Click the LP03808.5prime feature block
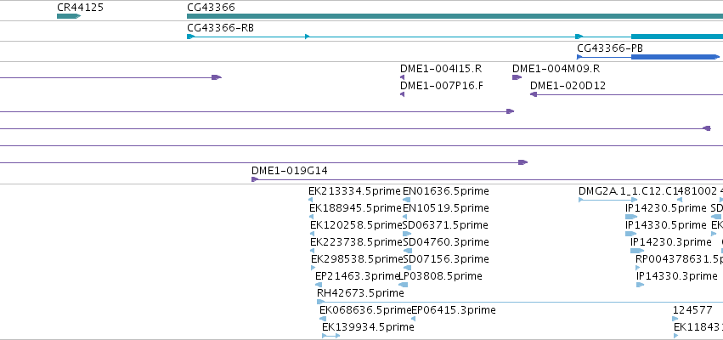723x340 pixels. pos(406,285)
